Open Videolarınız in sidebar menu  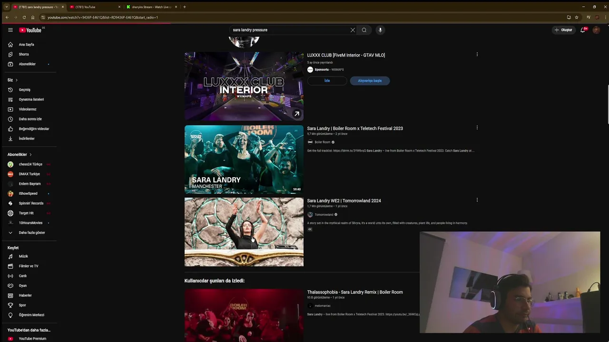pyautogui.click(x=29, y=109)
